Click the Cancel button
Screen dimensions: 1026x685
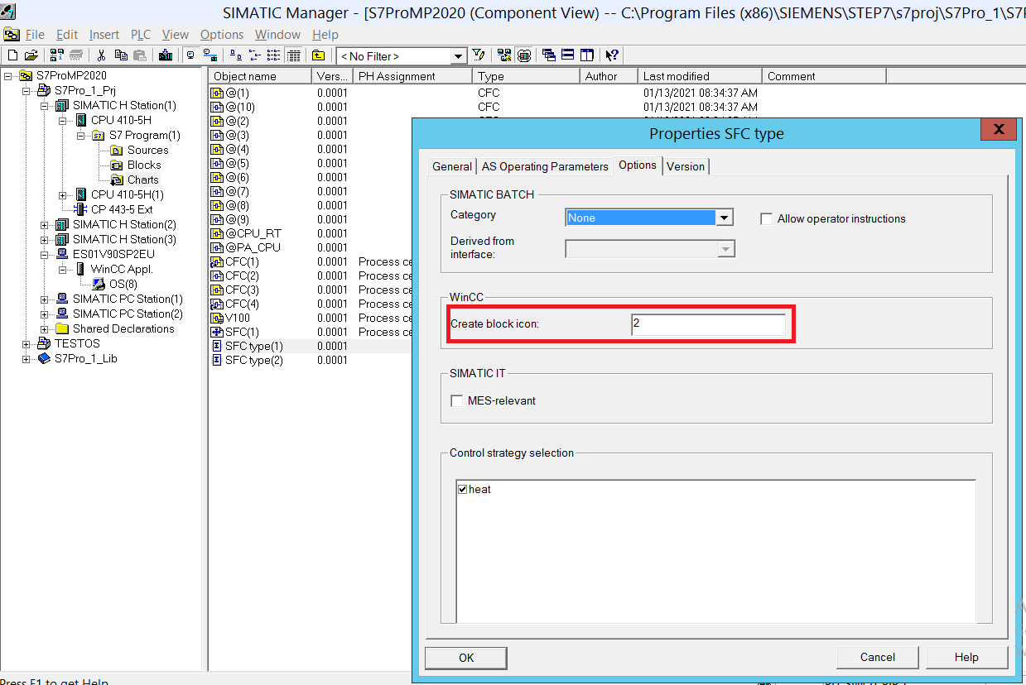coord(878,658)
